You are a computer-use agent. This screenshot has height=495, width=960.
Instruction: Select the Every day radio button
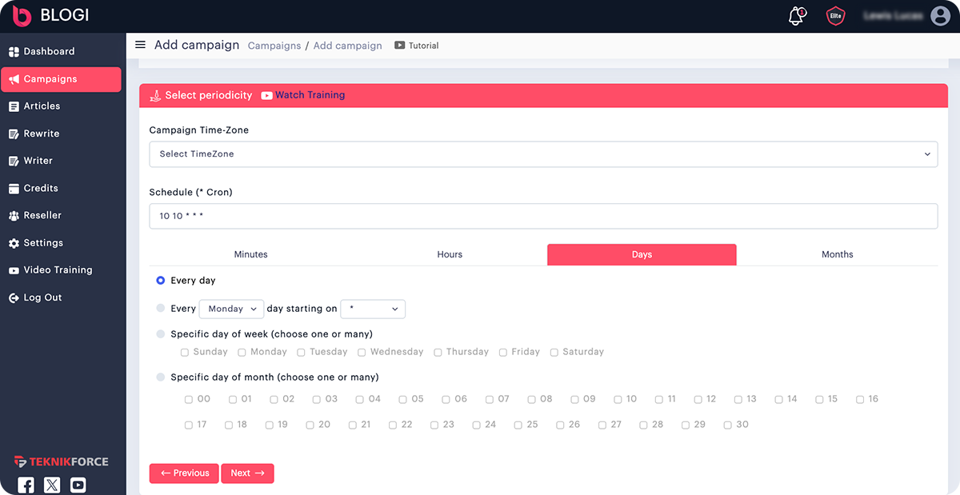161,281
